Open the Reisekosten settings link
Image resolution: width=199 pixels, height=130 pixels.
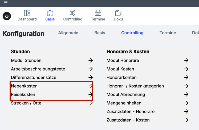coord(23,95)
